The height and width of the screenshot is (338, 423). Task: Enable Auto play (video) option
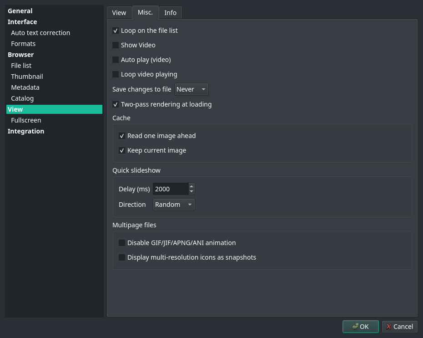[x=116, y=60]
